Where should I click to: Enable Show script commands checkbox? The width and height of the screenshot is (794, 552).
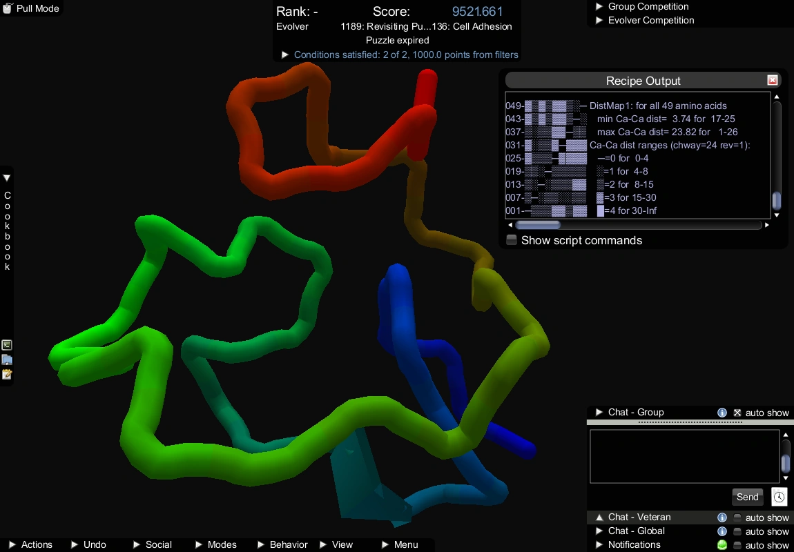(x=512, y=240)
